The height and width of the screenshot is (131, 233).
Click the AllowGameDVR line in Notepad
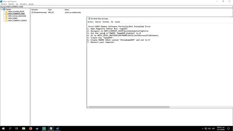(118, 40)
